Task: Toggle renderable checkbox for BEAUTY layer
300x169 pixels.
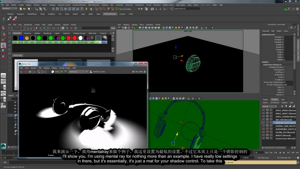Action: (x=264, y=135)
